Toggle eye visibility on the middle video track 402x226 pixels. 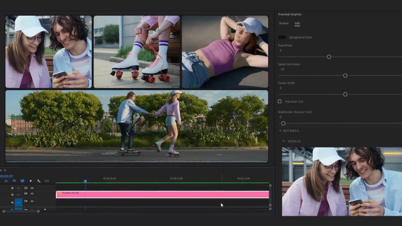pos(32,194)
